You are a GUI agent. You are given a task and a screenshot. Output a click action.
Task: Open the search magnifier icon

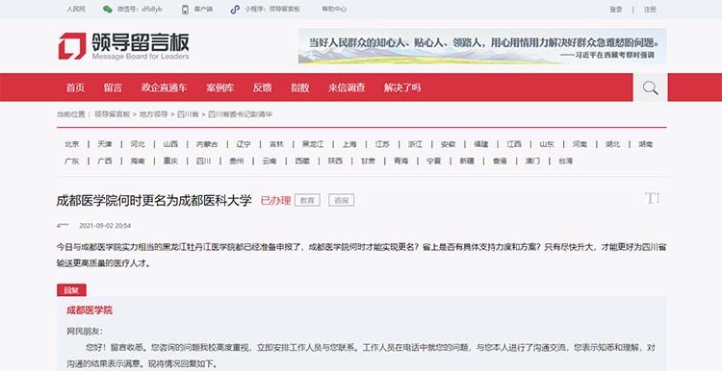pos(650,87)
